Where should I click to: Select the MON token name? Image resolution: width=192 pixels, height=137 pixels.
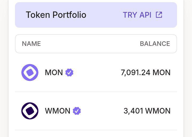pyautogui.click(x=54, y=72)
